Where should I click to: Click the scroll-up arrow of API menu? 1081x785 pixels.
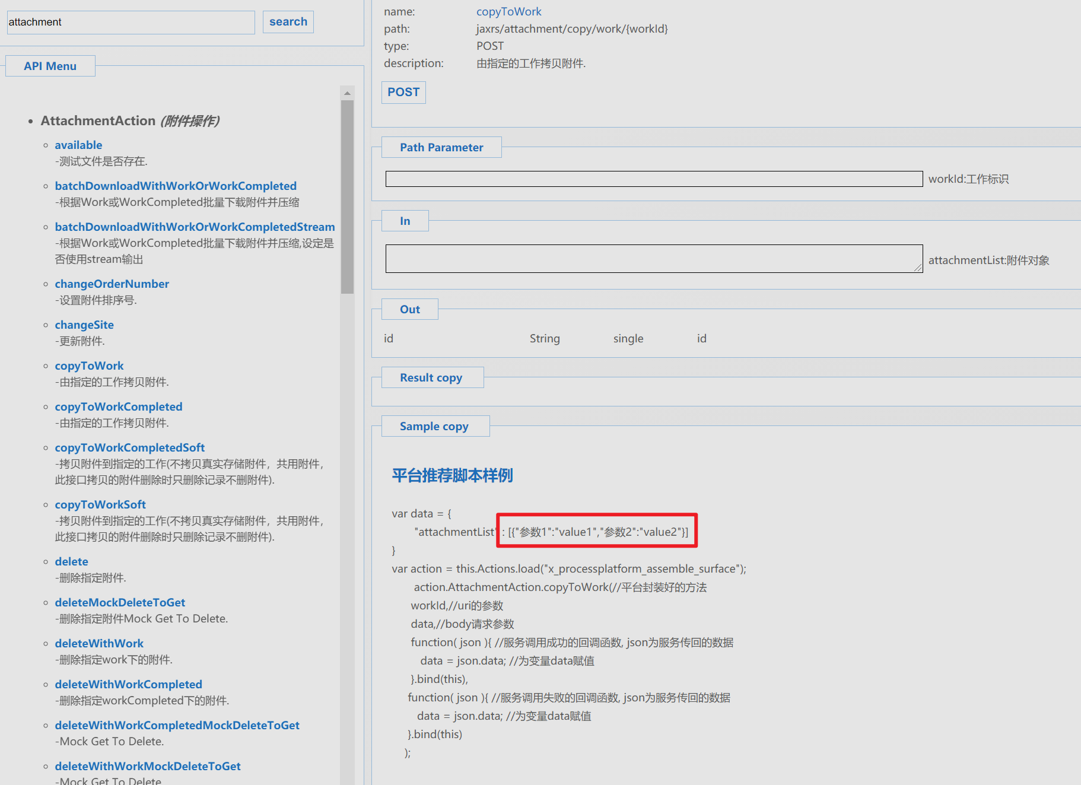[348, 93]
